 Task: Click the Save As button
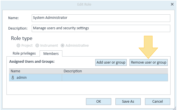pyautogui.click(x=128, y=101)
